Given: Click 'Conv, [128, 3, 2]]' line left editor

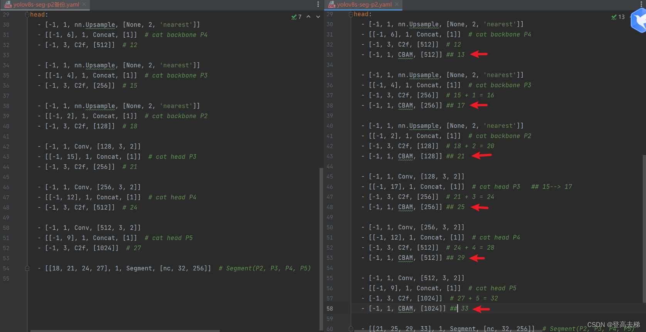Looking at the screenshot, I should coord(89,147).
